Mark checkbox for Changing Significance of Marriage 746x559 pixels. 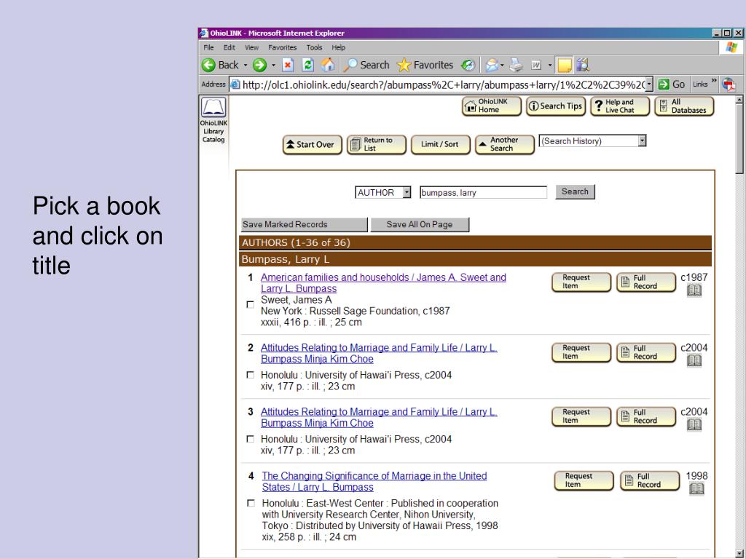tap(251, 503)
